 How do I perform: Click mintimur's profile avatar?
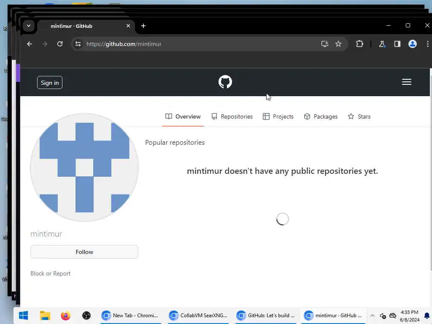tap(84, 167)
